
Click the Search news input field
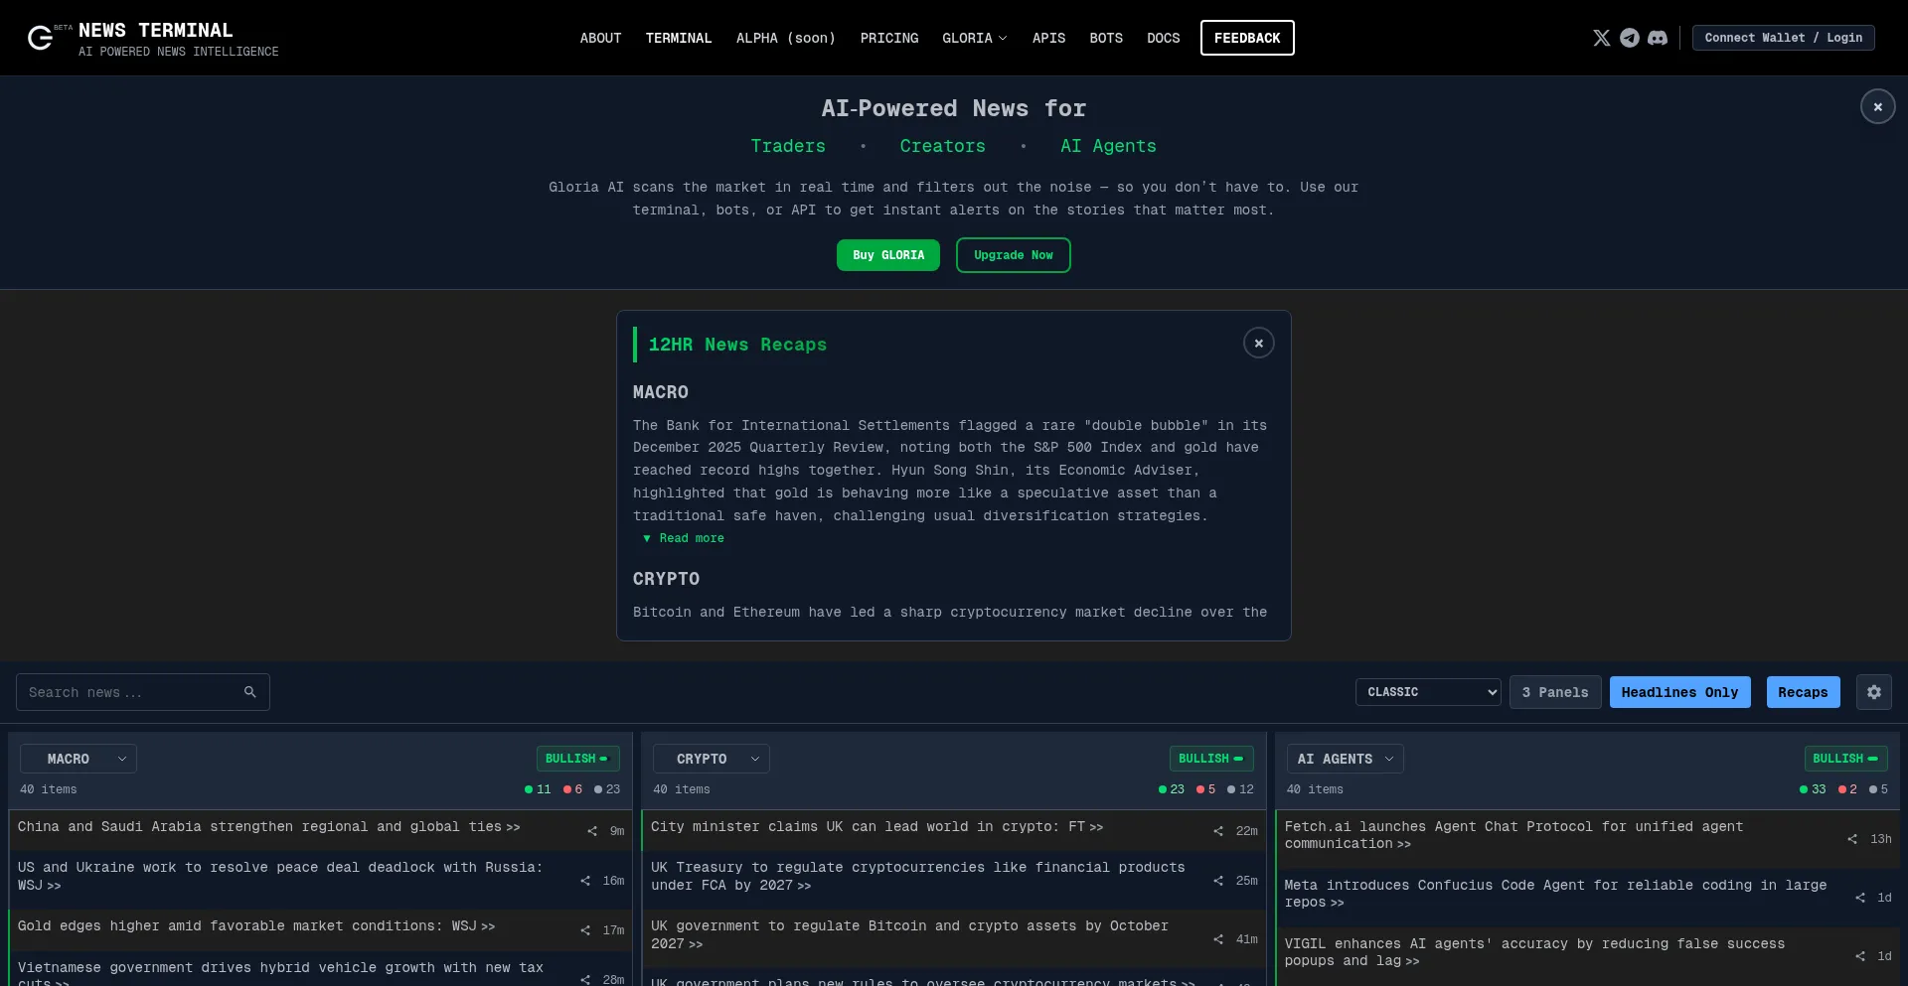[129, 692]
